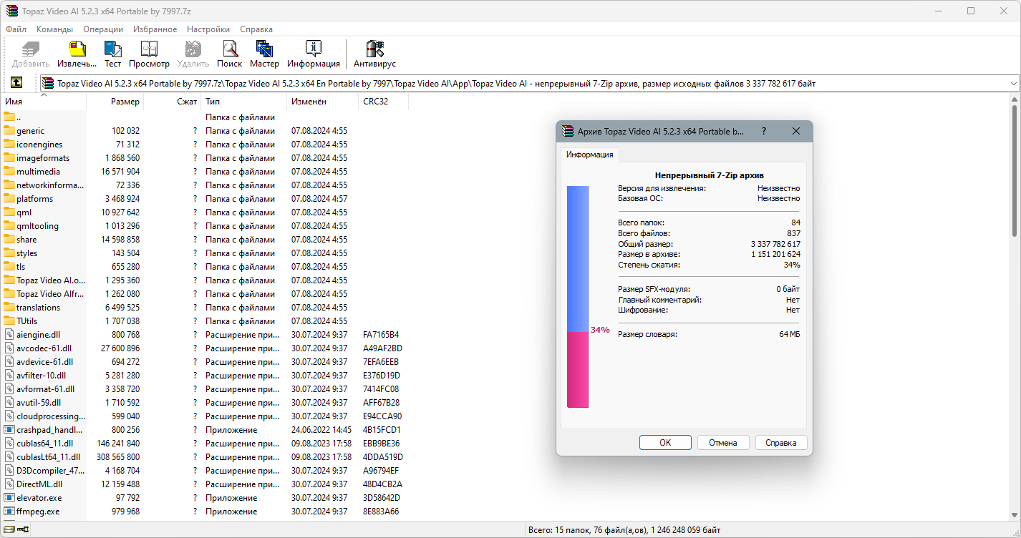Expand the archive path dropdown arrow

[1013, 84]
